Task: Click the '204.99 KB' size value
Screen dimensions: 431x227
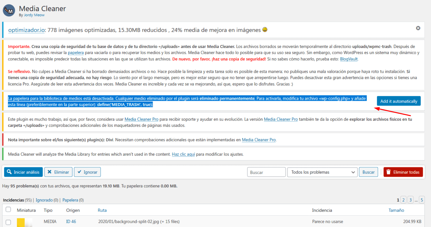Action: (412, 222)
